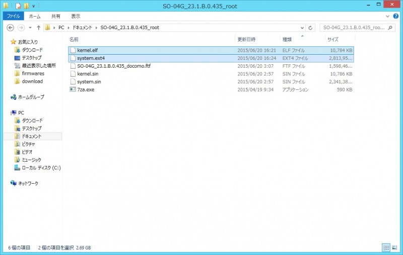Switch to the 表示 ribbon tab
This screenshot has height=255, width=403.
[x=76, y=16]
